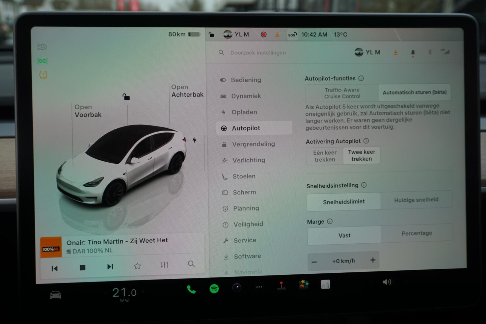Open the audio equalizer settings

coord(164,265)
